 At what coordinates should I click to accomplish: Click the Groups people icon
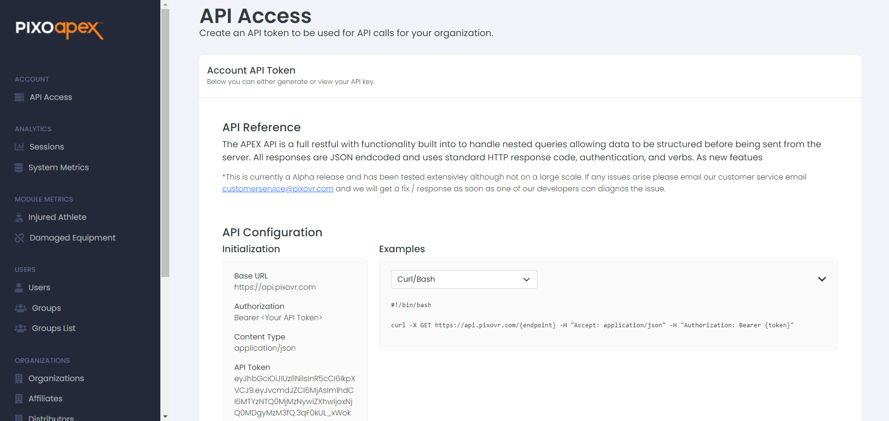(21, 308)
